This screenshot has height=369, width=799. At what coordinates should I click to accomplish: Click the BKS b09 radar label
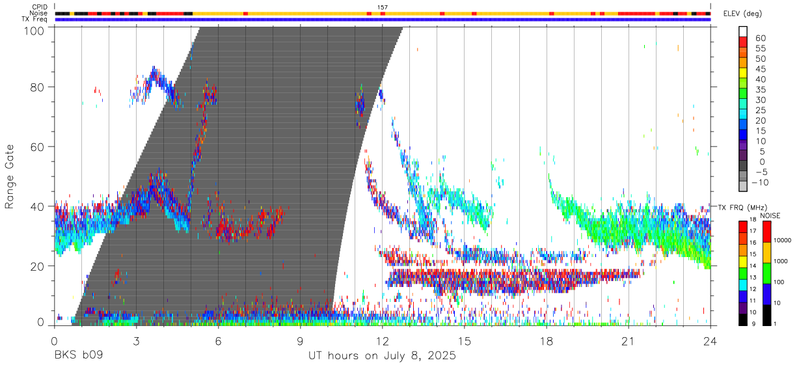coord(78,356)
